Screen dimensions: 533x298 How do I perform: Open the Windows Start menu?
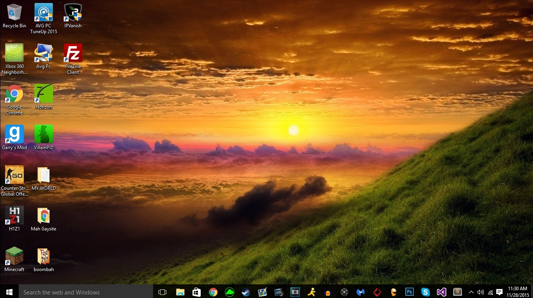coord(9,292)
